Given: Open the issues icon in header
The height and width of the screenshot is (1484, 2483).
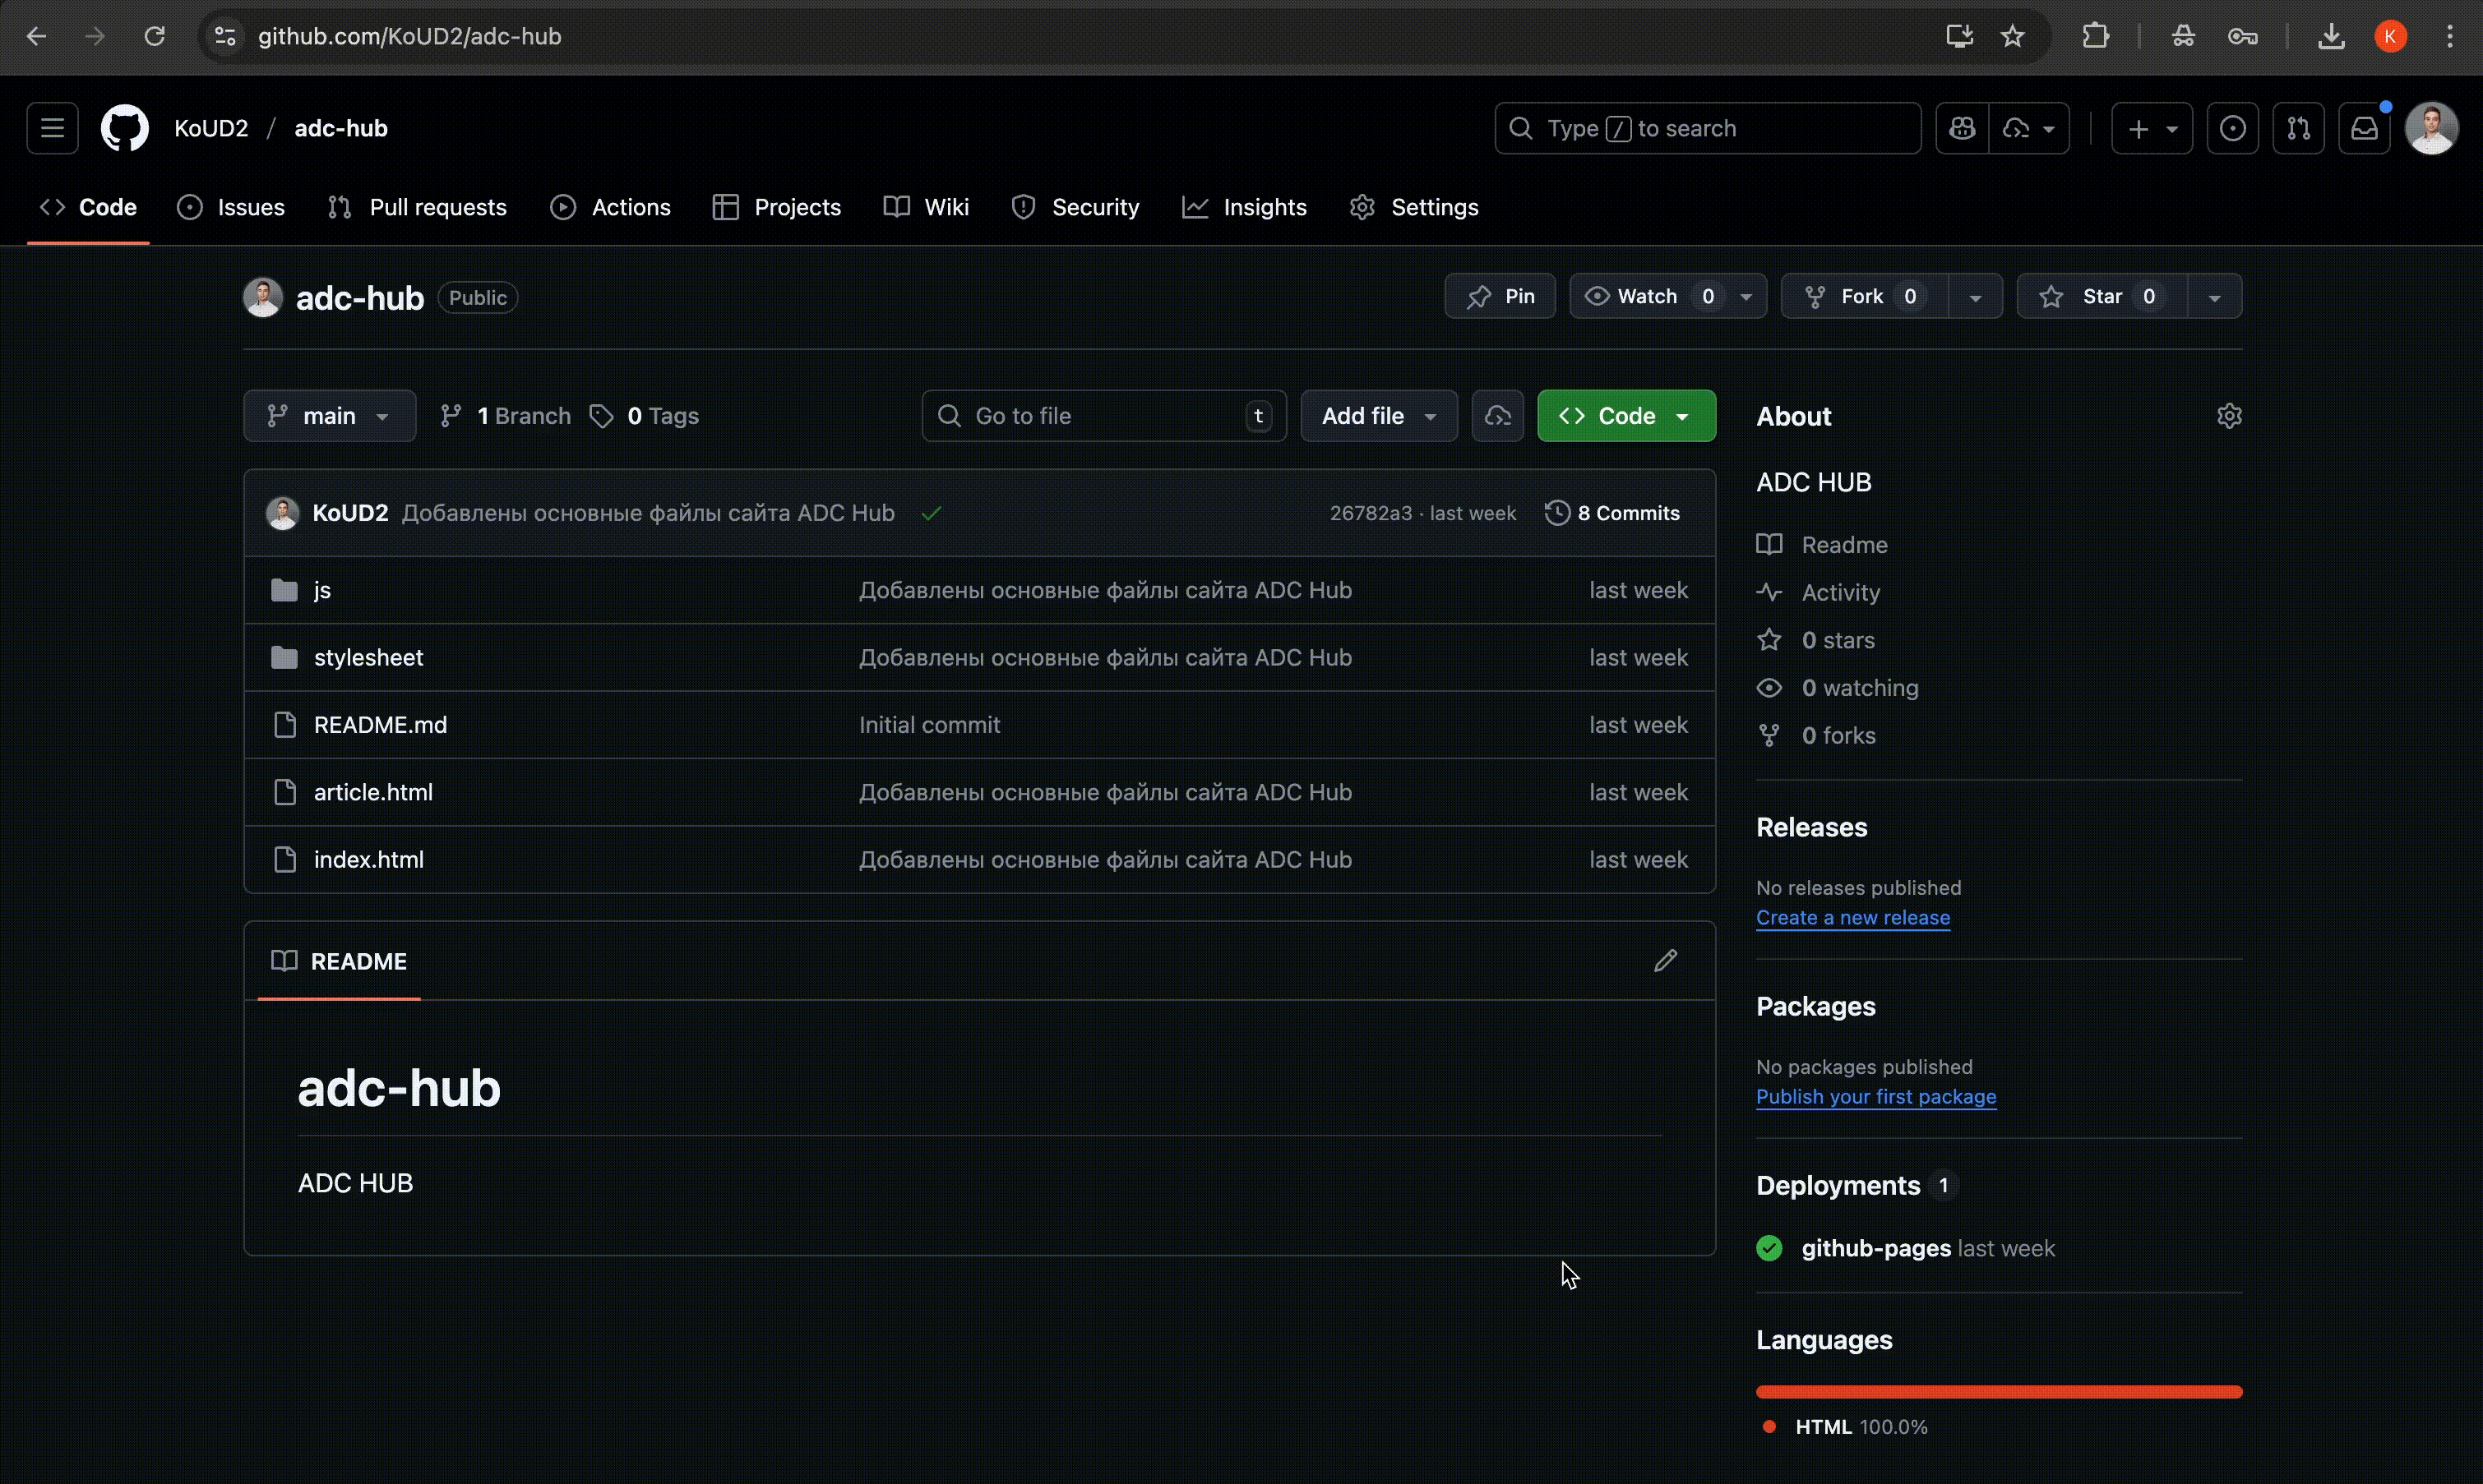Looking at the screenshot, I should click(2233, 128).
